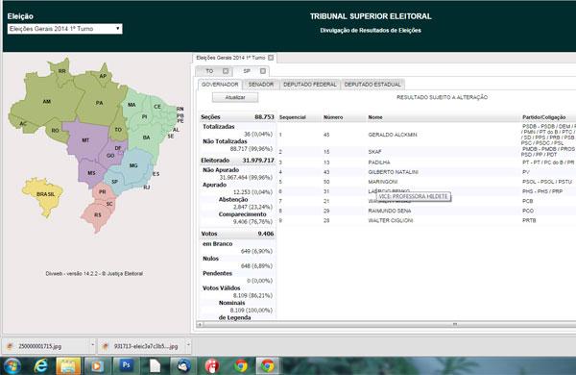Select Ceará (CE) on the map

[157, 107]
